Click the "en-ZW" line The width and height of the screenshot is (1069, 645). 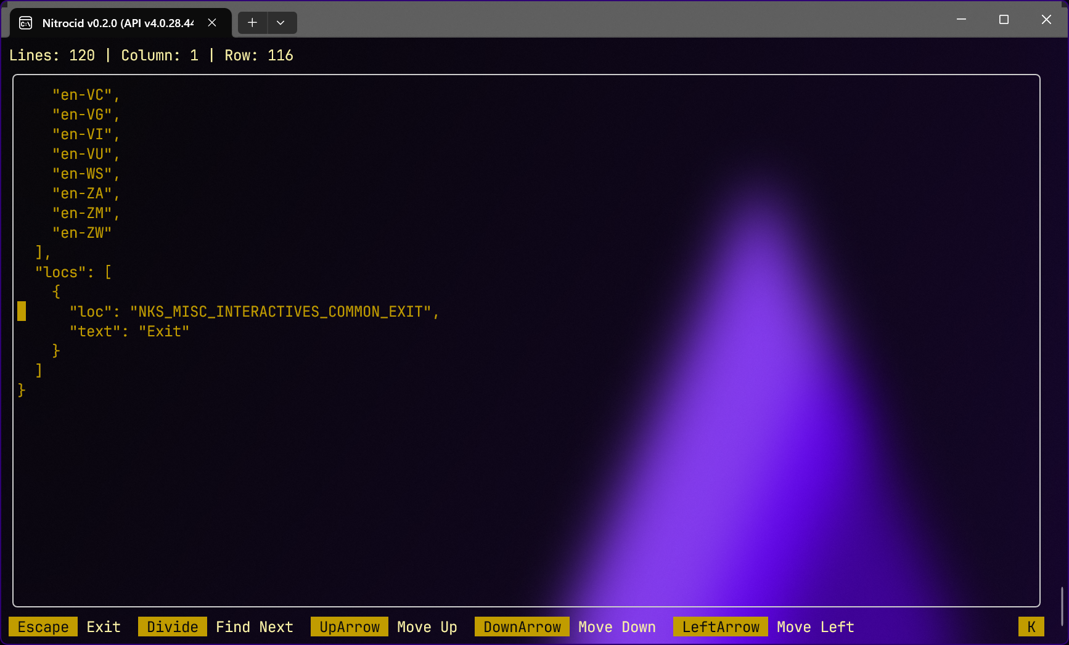point(82,233)
